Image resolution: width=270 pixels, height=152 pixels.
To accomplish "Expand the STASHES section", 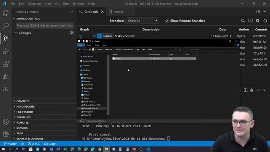I will (x=22, y=128).
